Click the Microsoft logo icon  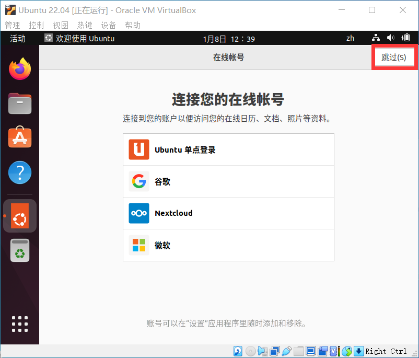coord(138,245)
